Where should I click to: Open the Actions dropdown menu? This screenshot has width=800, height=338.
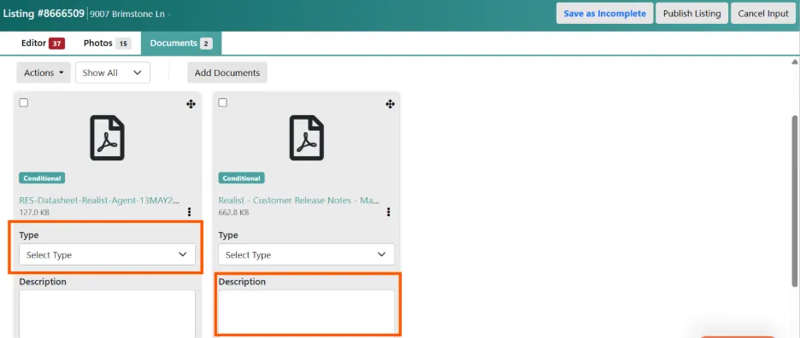click(44, 73)
